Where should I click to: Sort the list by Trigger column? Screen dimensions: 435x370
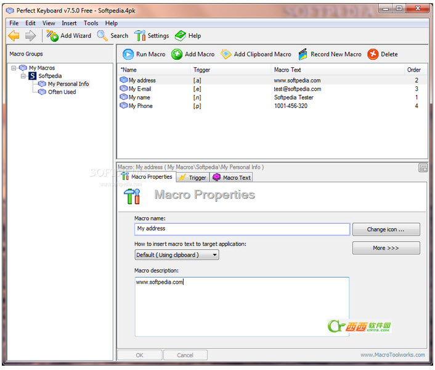231,70
